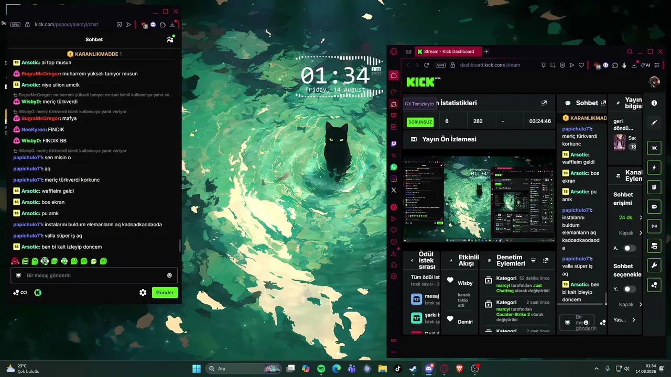Toggle the 'Y.' switch under Sohbet seçenekleri

[x=630, y=289]
